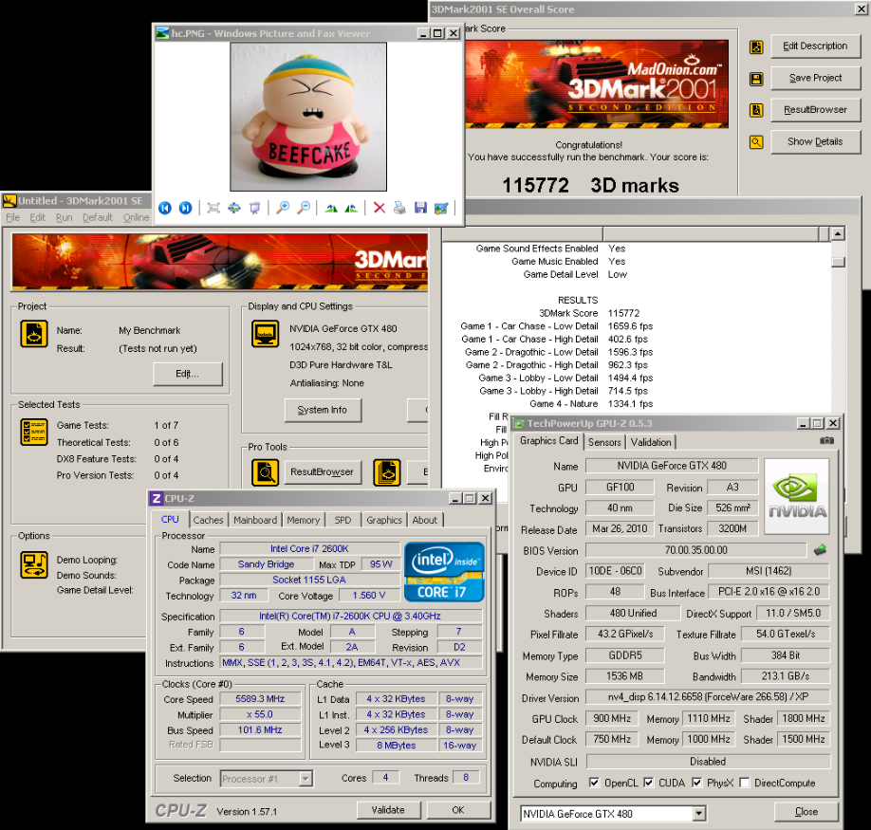
Task: Click display monitor icon in Display settings
Action: [x=266, y=334]
